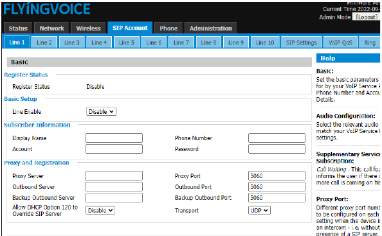Viewport: 382px width, 236px height.
Task: Switch to the Line 7 sub-tab
Action: point(181,42)
